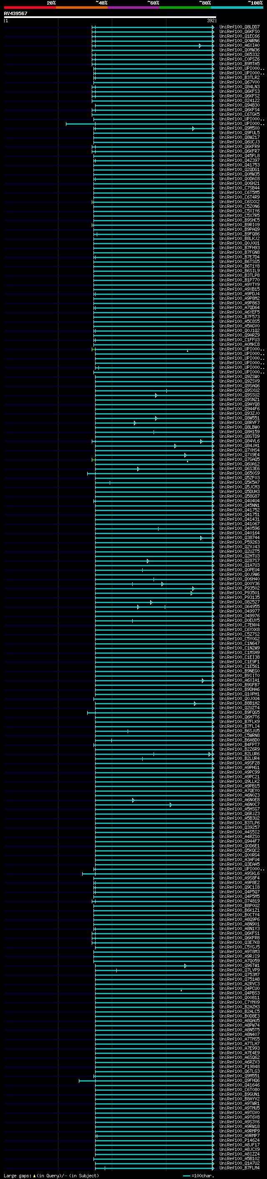Open hit UniRef100_Q8LDD7
The height and width of the screenshot is (1179, 267).
(239, 27)
